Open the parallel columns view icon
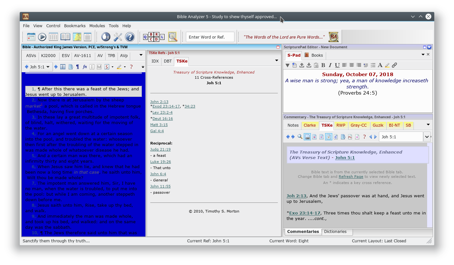 tap(53, 37)
